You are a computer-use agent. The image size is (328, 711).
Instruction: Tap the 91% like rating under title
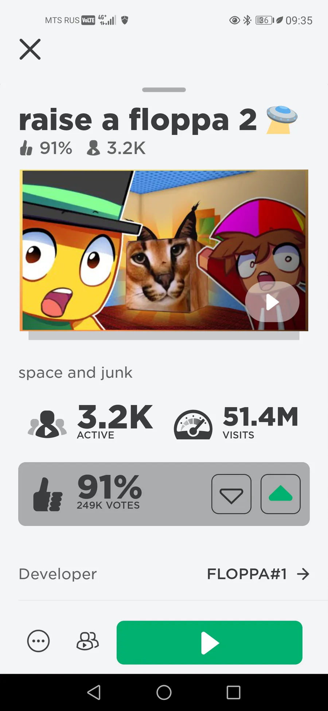[46, 148]
